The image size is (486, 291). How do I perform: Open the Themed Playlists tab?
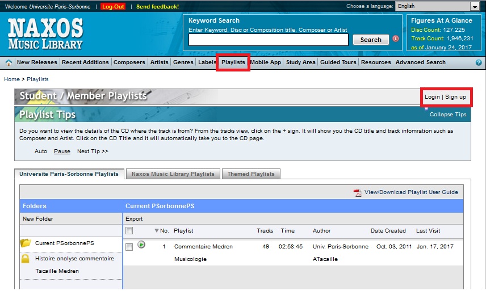[251, 174]
